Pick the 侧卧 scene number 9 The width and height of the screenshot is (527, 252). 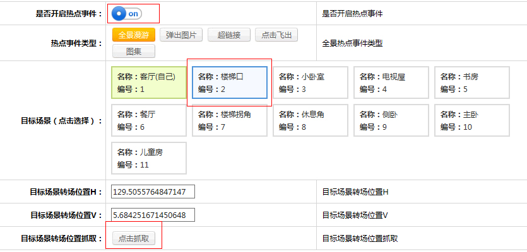click(x=391, y=120)
